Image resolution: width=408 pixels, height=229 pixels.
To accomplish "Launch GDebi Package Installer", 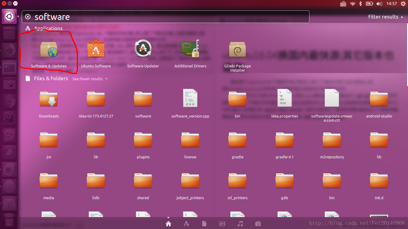I will point(237,54).
